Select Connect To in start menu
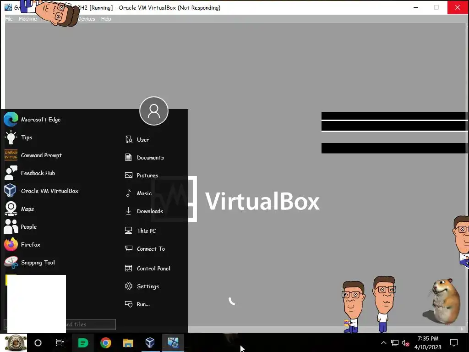 [145, 249]
